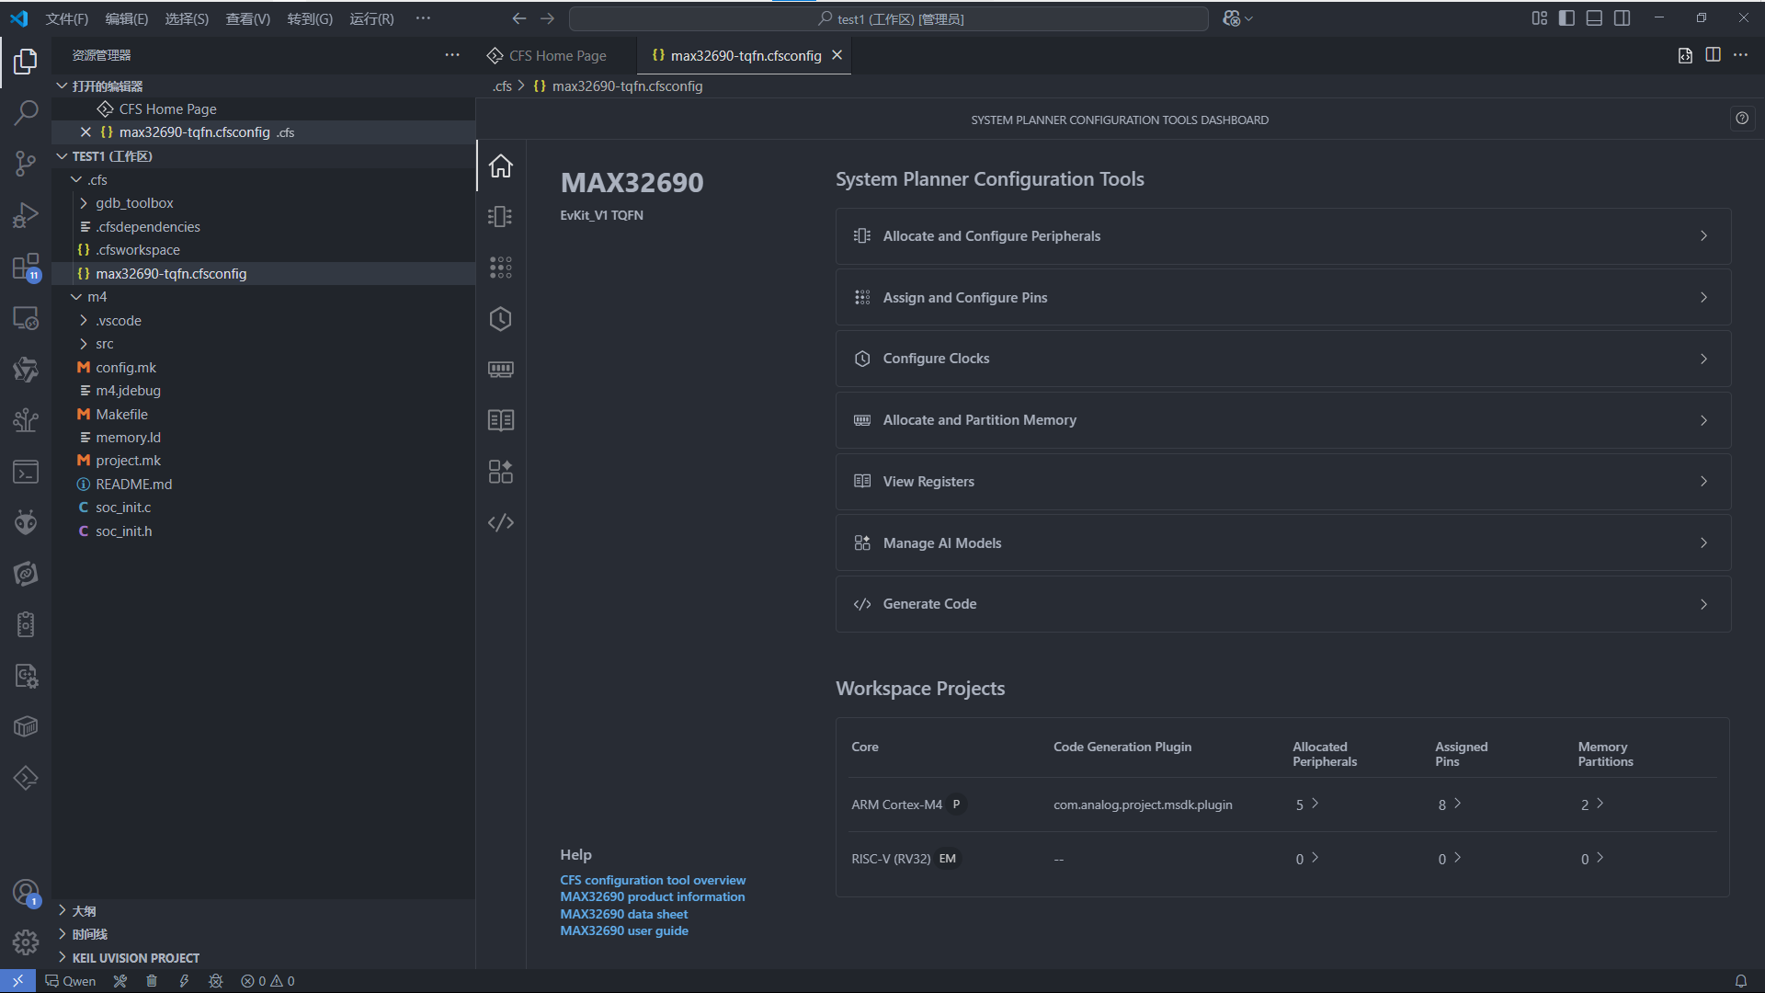The image size is (1765, 993).
Task: Open CFS configuration tool overview link
Action: pyautogui.click(x=653, y=881)
